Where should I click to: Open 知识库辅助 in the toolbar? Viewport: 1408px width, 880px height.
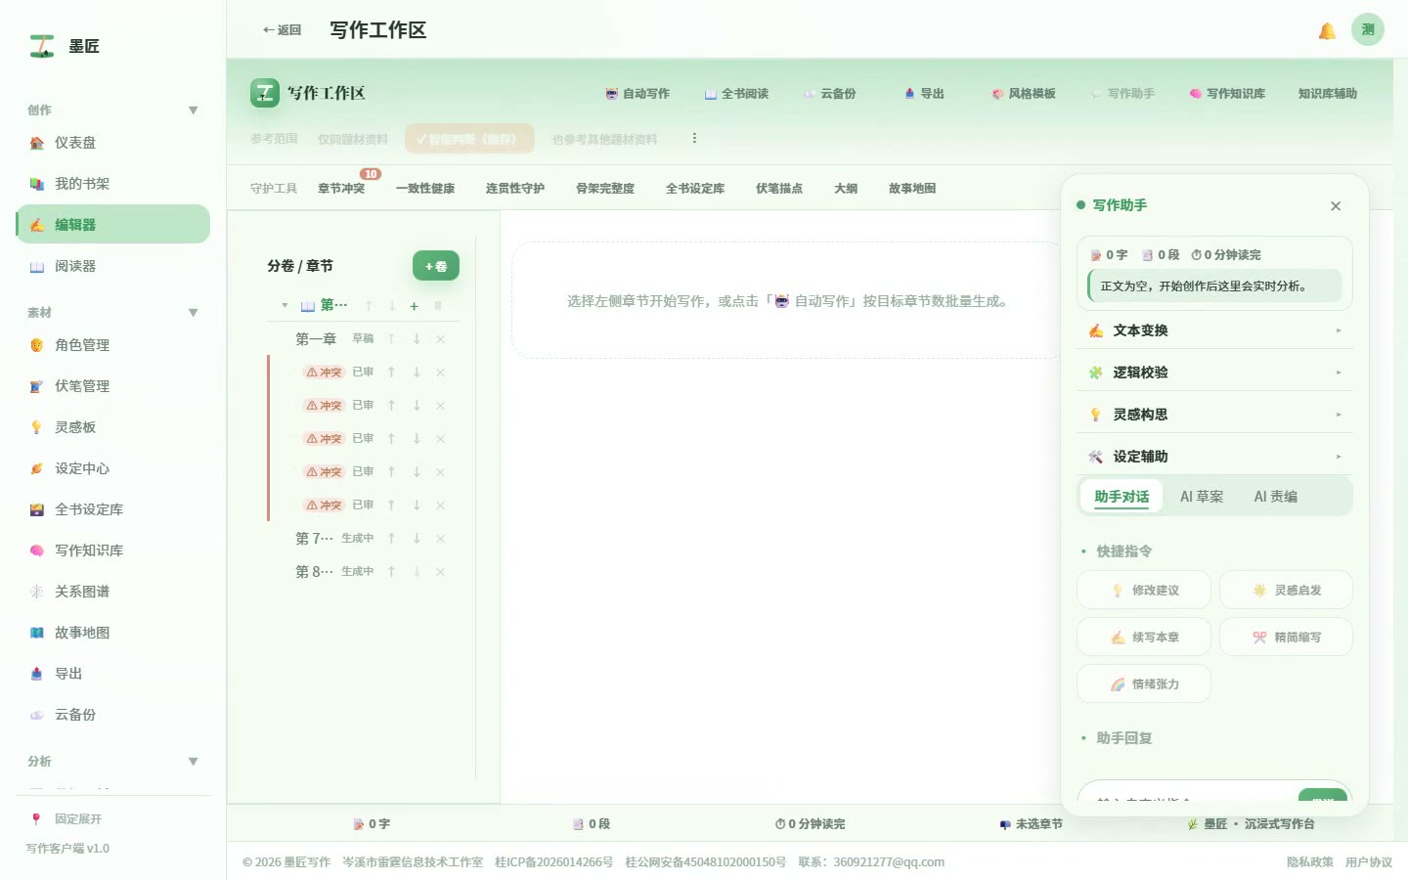[x=1327, y=94]
